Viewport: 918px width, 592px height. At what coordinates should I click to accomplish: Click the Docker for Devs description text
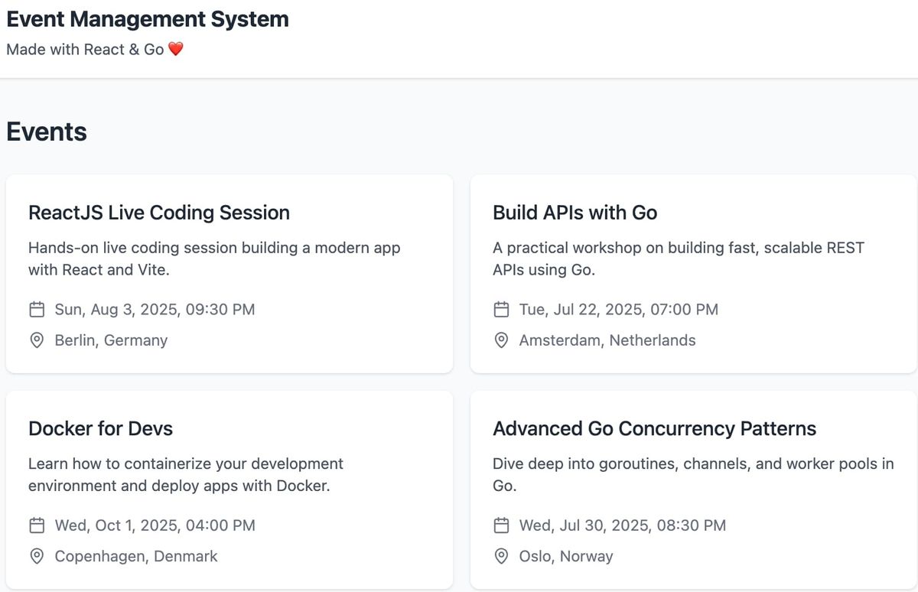[x=186, y=474]
